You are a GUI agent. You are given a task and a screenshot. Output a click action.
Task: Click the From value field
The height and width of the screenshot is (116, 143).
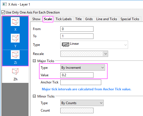(x=77, y=29)
